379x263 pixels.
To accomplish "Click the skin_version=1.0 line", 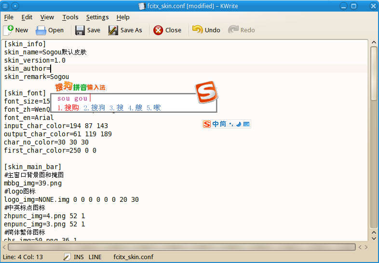I will pos(35,60).
